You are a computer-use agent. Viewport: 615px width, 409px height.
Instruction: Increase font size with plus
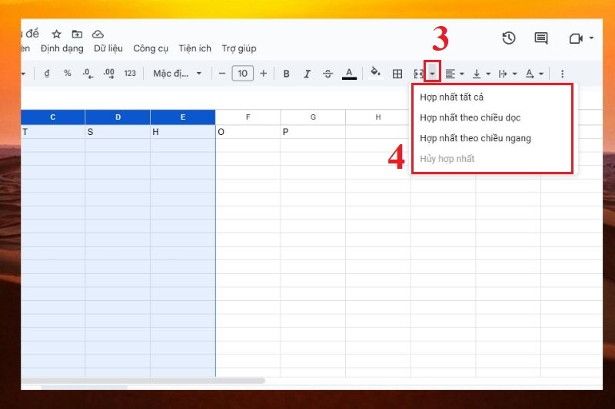264,73
